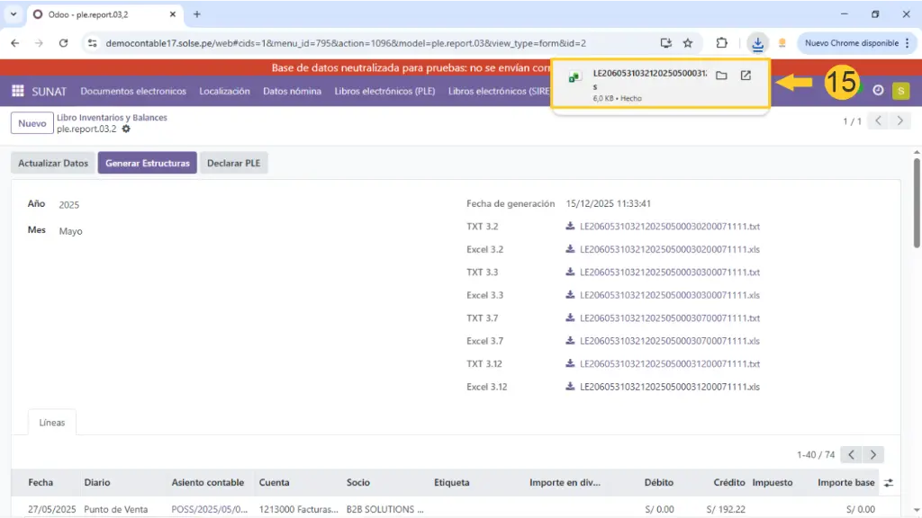Open column settings adjuster in lines table
Screen dimensions: 922x518
click(x=890, y=483)
